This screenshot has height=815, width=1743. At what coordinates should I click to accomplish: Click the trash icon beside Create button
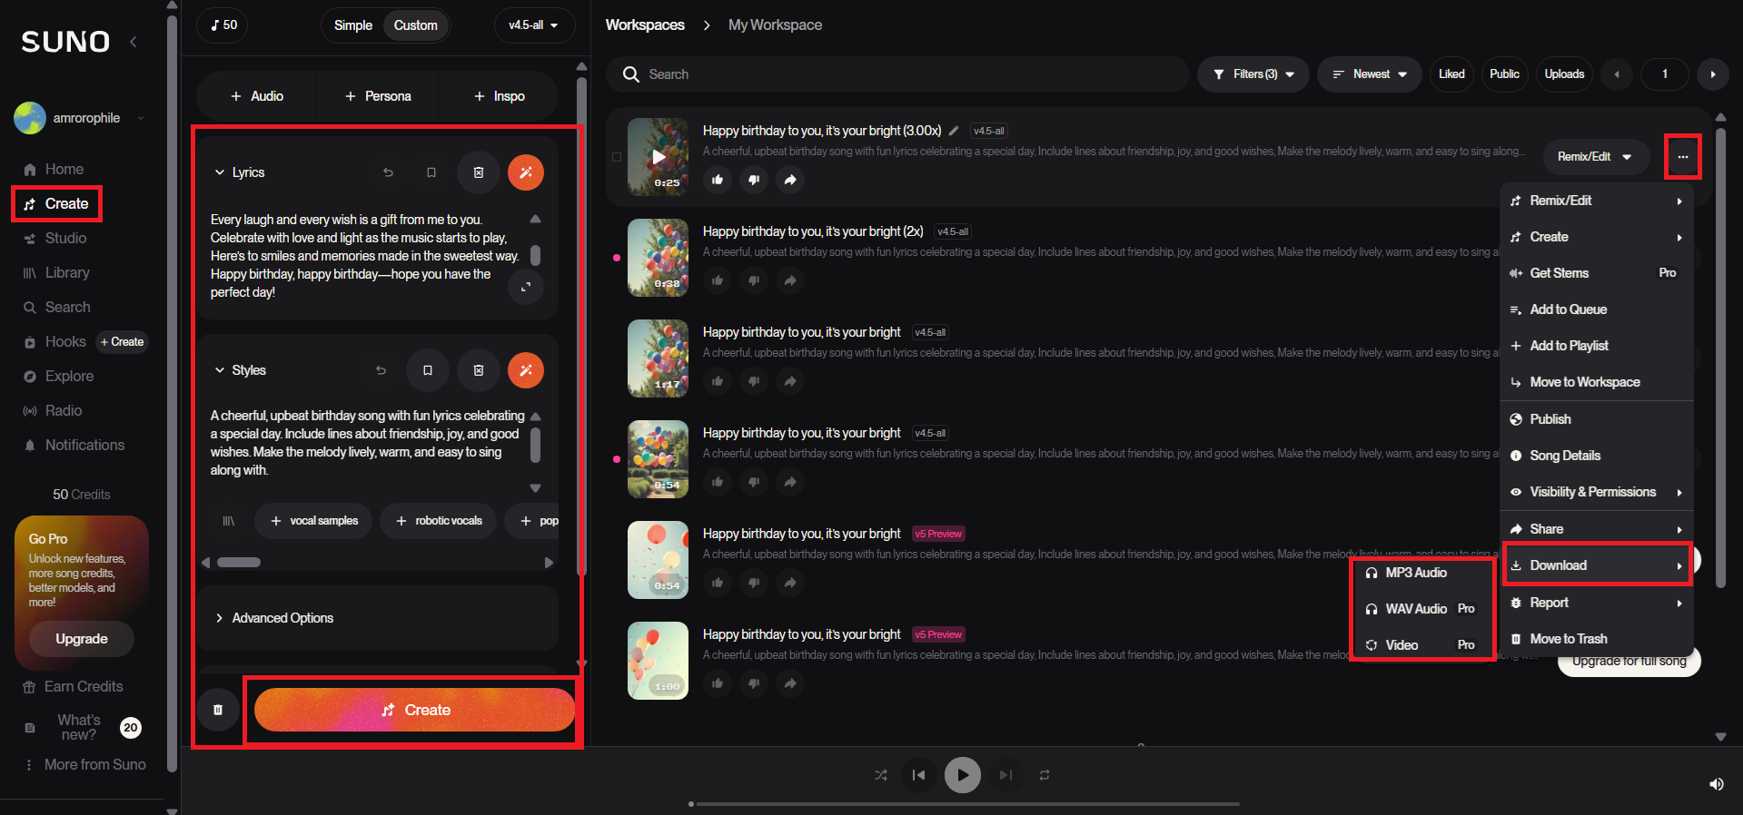[x=218, y=710]
